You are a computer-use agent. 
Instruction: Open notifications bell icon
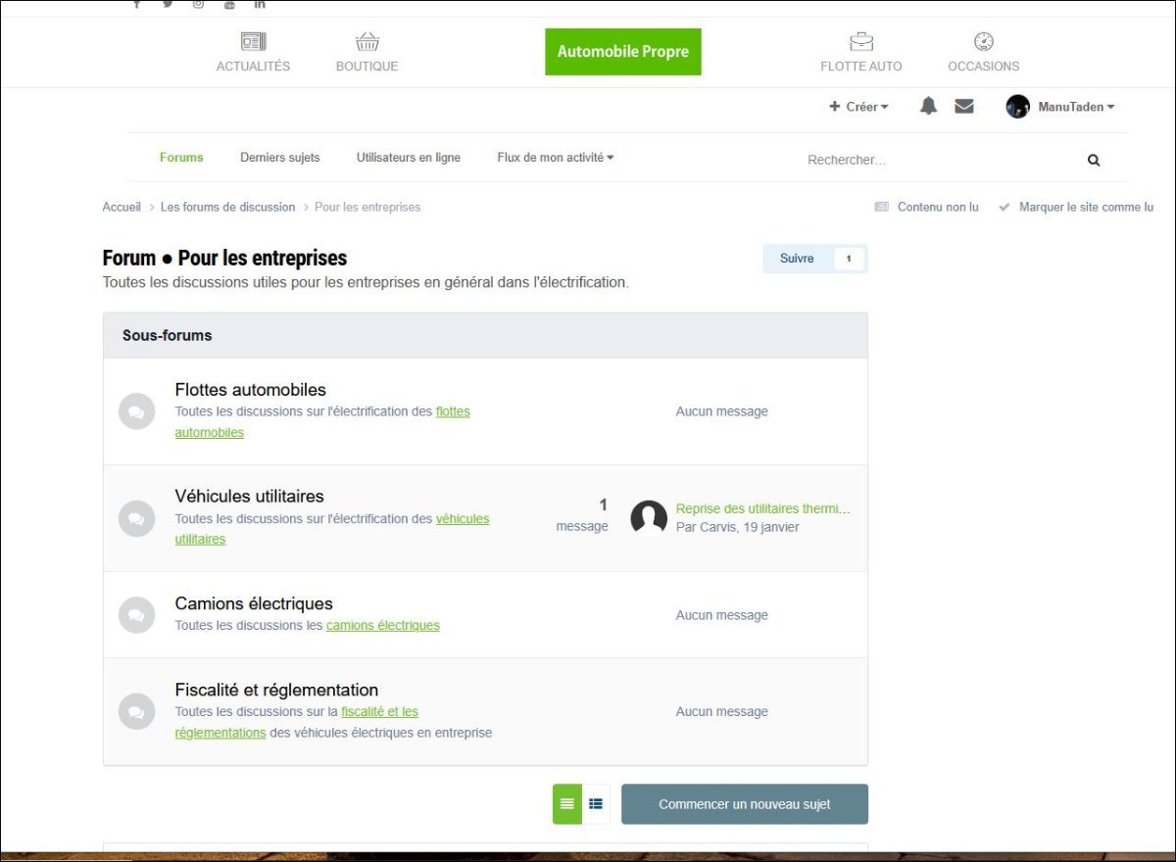point(928,107)
